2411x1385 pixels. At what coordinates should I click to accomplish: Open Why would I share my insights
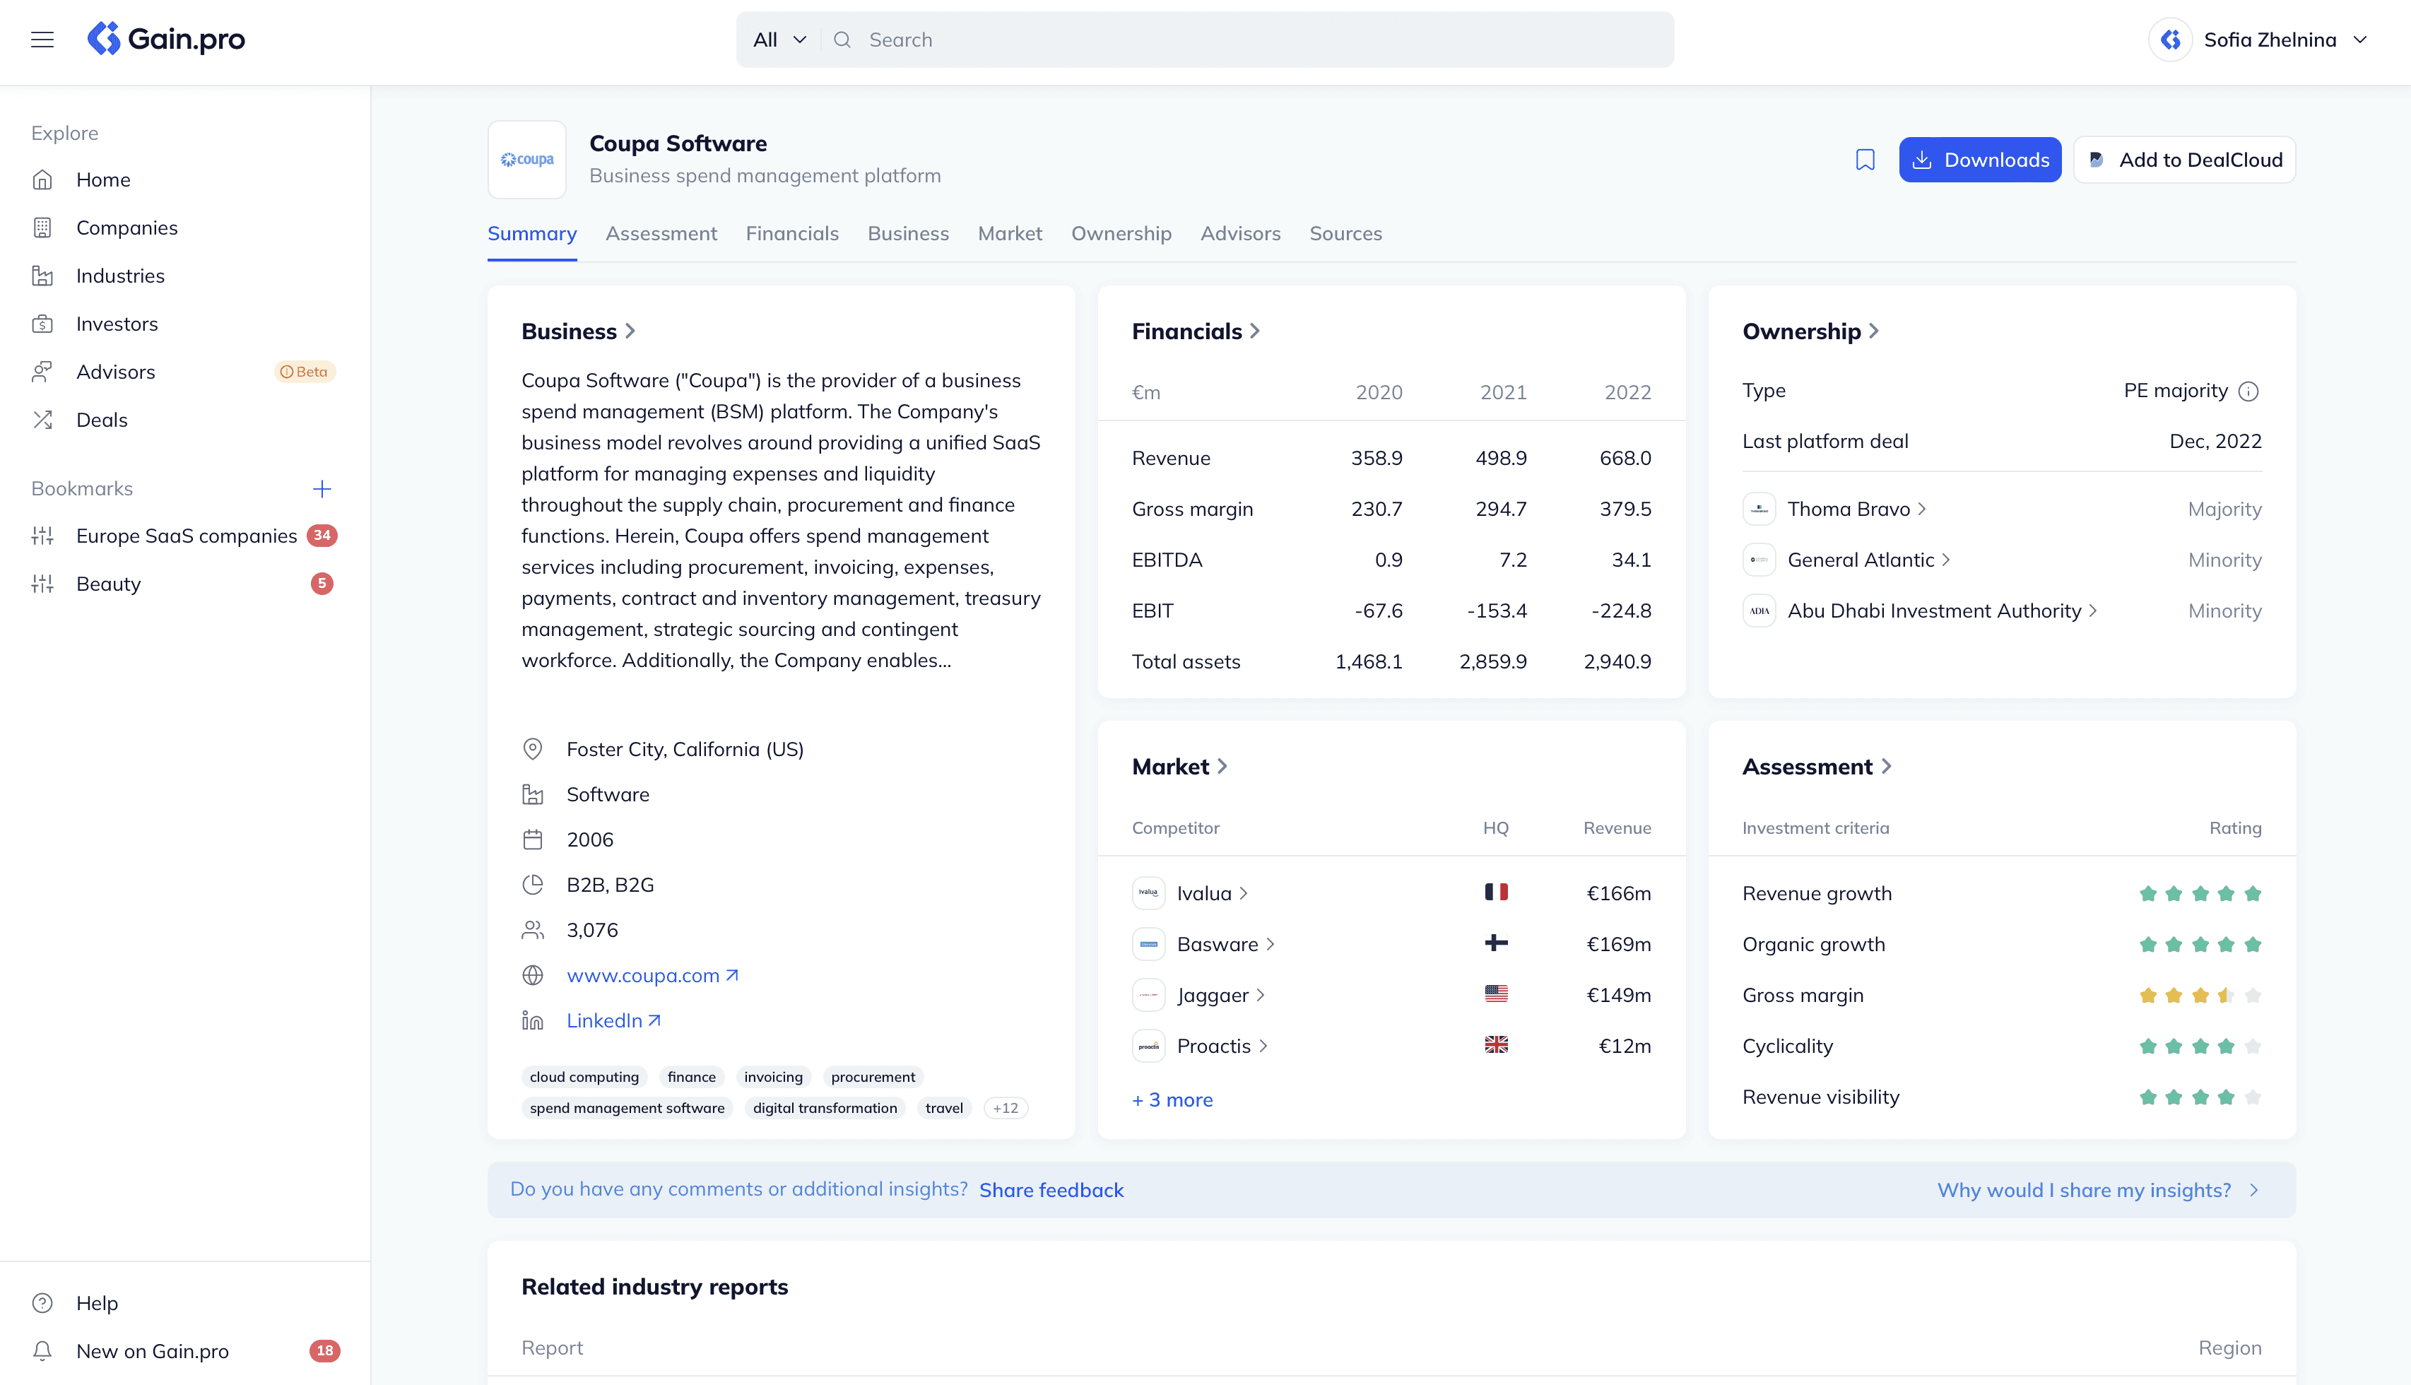[x=2097, y=1190]
